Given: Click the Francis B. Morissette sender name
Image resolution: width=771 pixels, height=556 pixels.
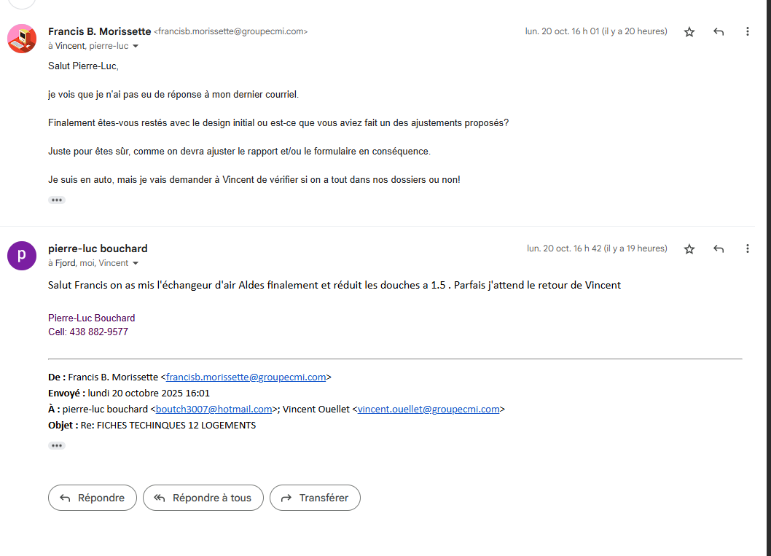Looking at the screenshot, I should coord(99,31).
